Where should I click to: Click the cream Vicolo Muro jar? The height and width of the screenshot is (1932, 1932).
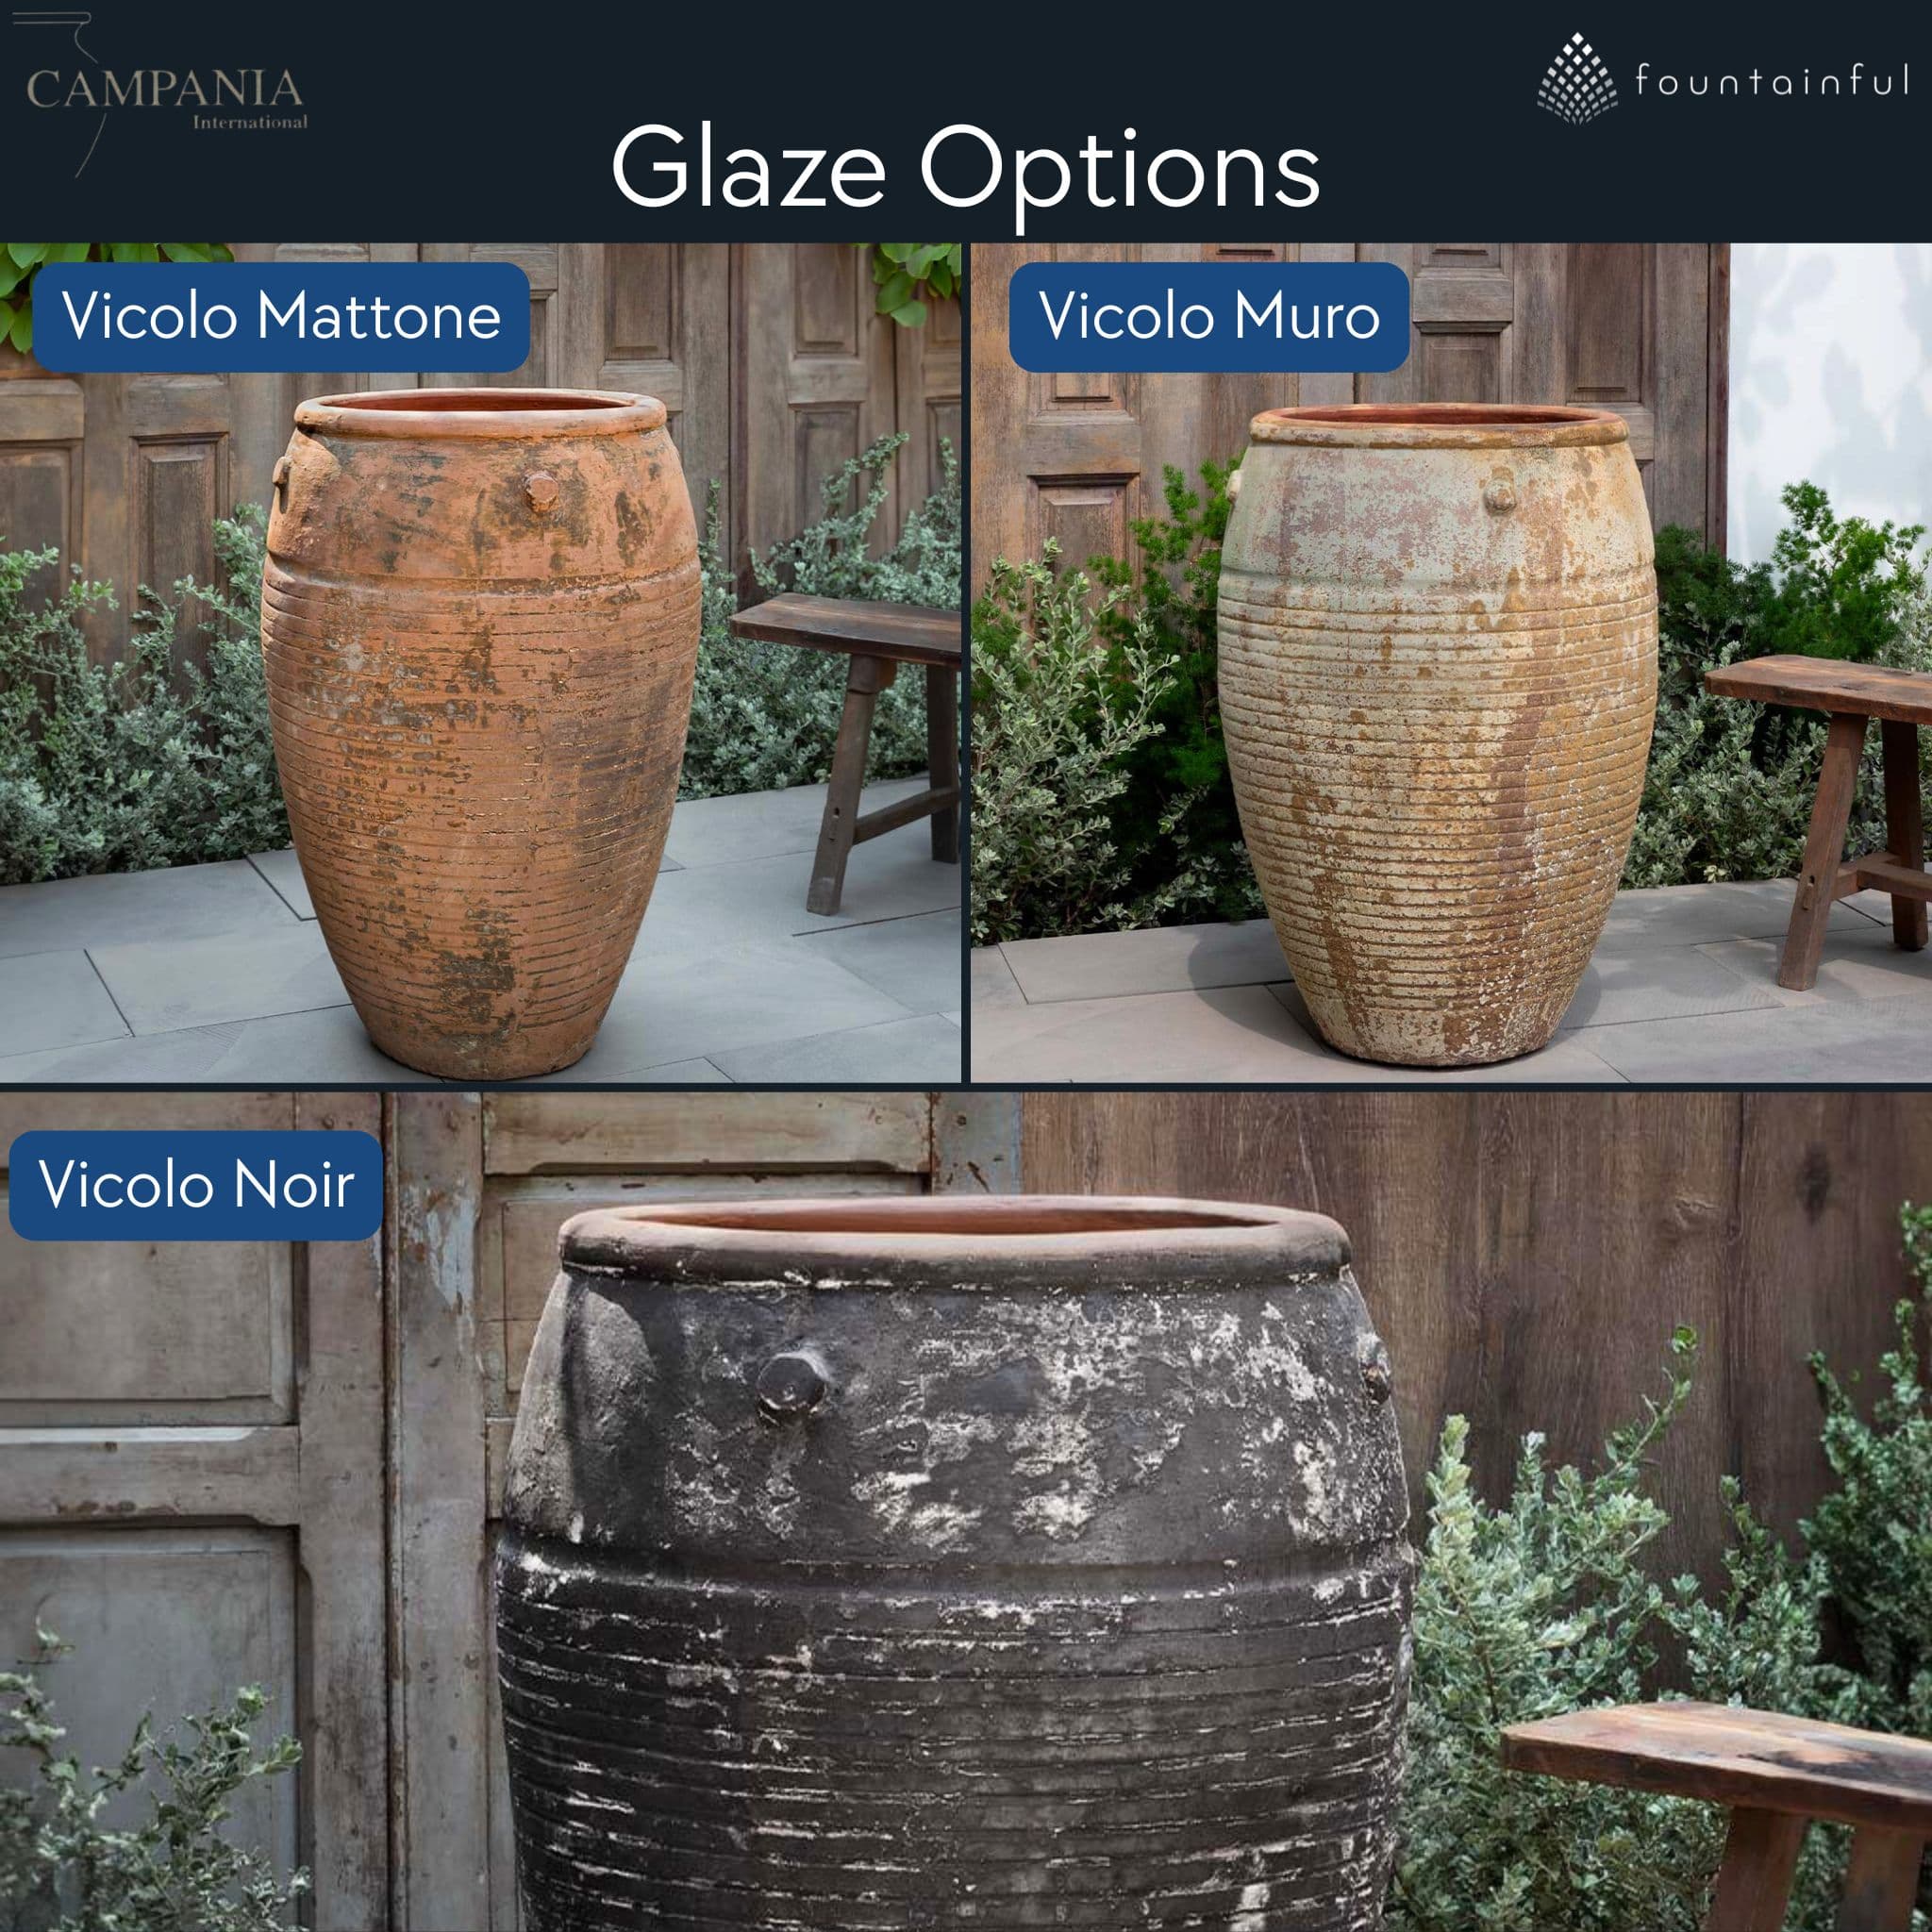[1437, 733]
